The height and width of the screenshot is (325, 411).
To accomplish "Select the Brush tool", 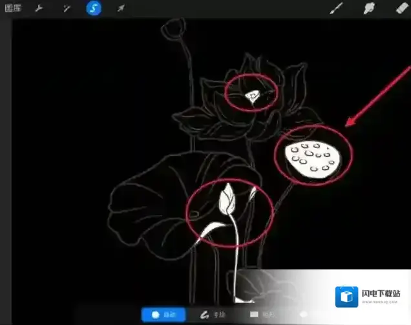I will pos(336,9).
